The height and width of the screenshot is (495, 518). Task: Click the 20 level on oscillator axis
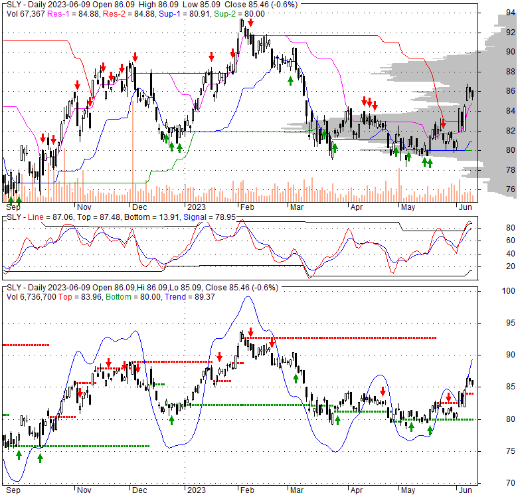[x=511, y=266]
